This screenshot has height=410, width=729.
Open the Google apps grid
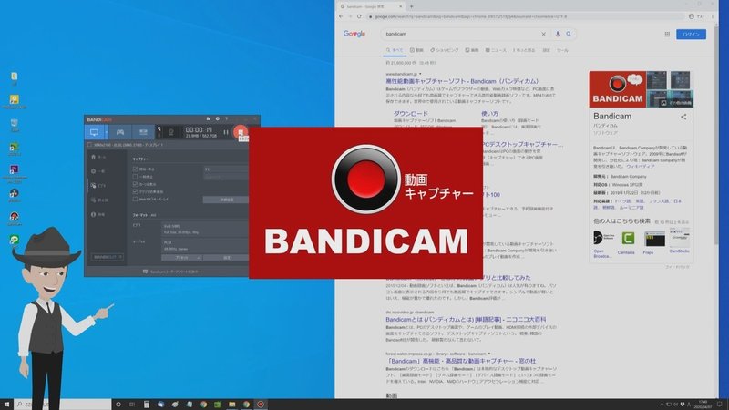pos(667,35)
